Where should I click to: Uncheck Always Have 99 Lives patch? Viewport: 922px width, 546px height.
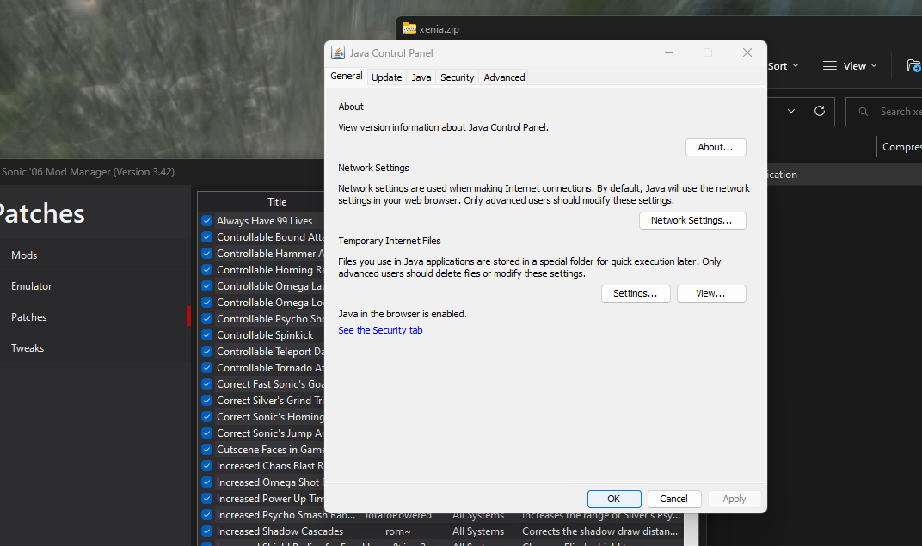click(x=207, y=221)
